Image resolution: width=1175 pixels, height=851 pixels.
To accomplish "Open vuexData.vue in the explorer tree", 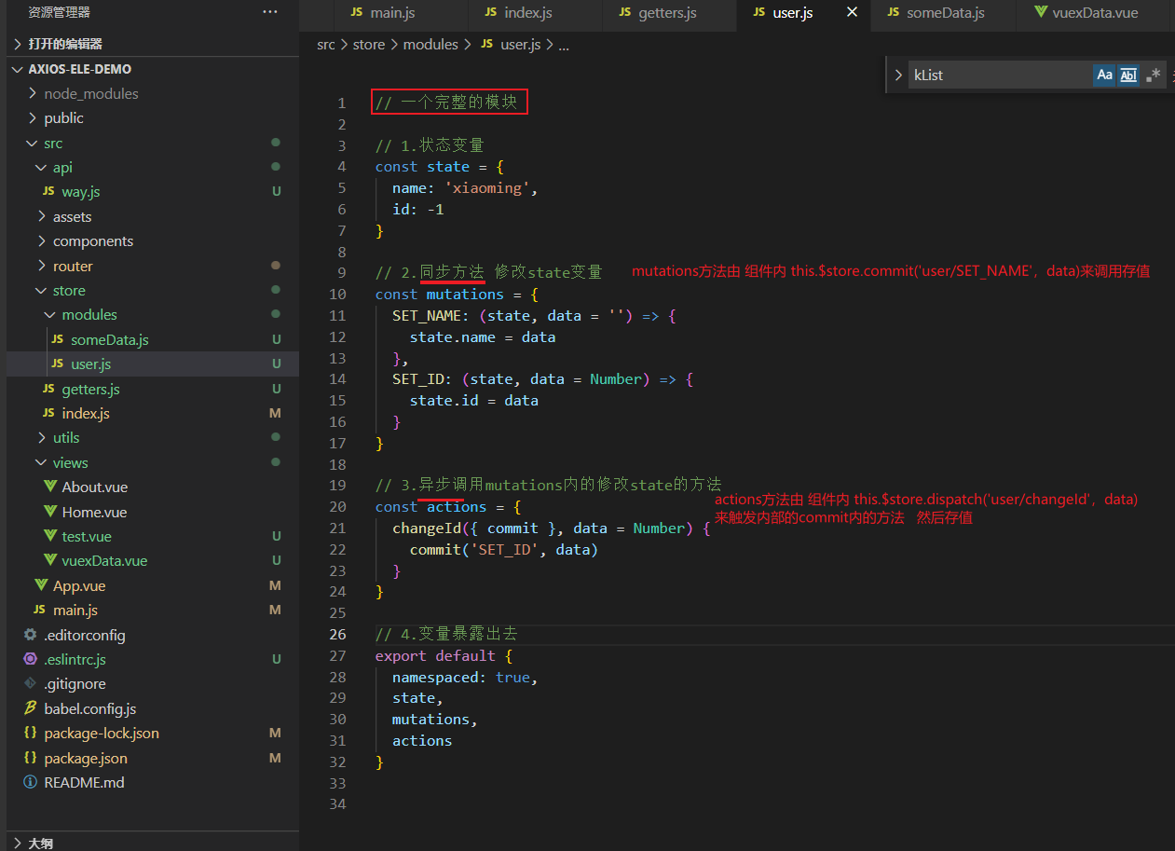I will [x=153, y=560].
